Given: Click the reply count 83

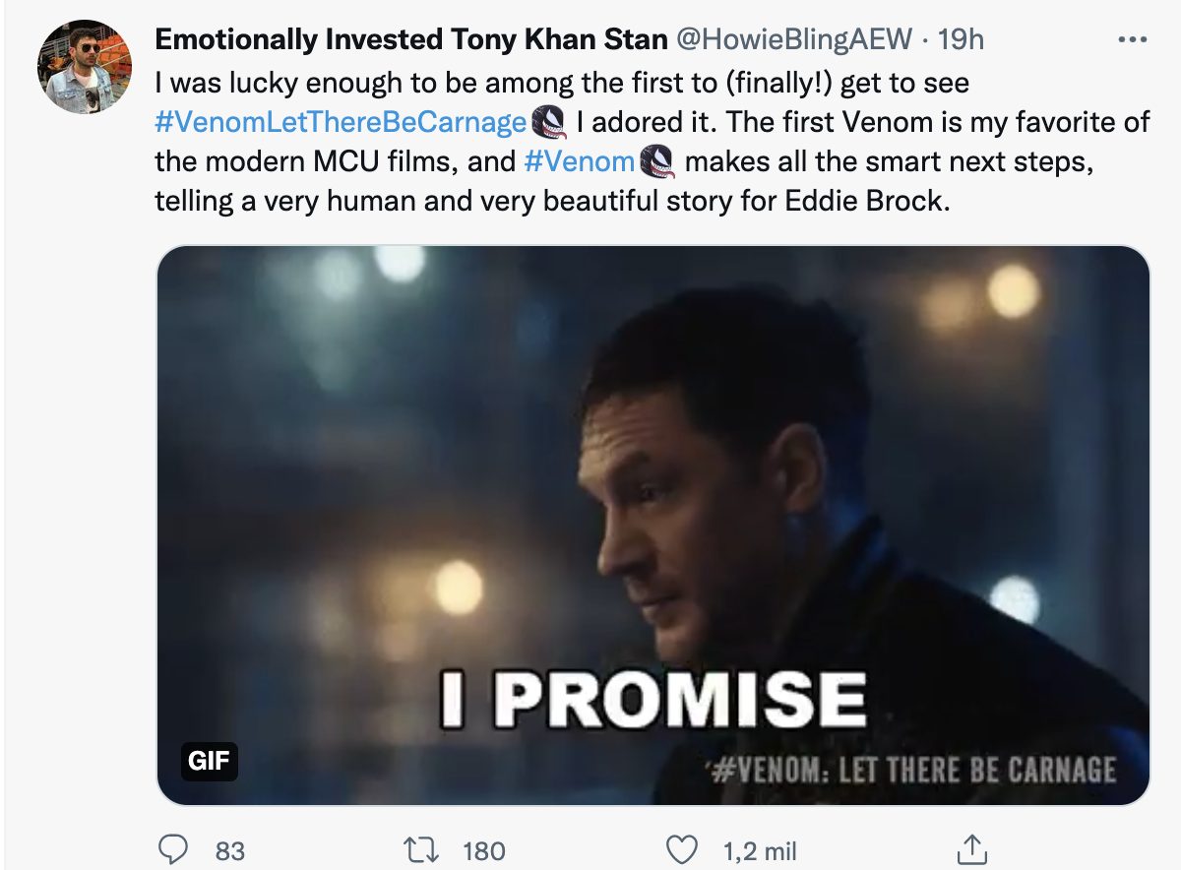Looking at the screenshot, I should [x=229, y=850].
